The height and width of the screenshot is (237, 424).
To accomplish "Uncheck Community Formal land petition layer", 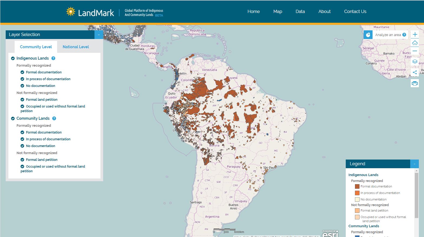I will pos(22,160).
